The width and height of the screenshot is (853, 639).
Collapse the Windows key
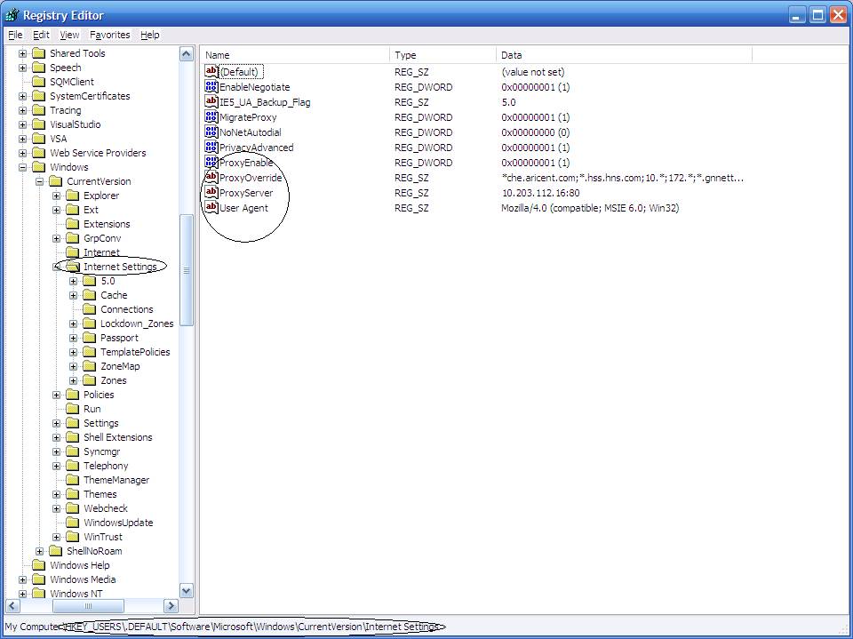[x=22, y=167]
